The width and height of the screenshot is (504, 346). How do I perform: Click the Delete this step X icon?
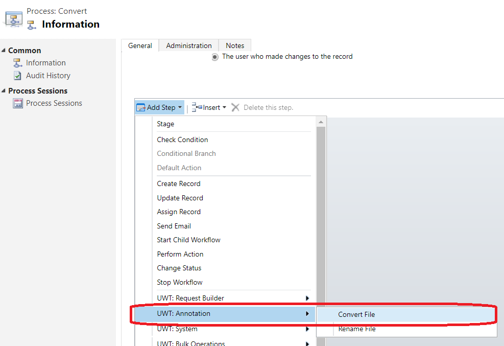coord(235,107)
